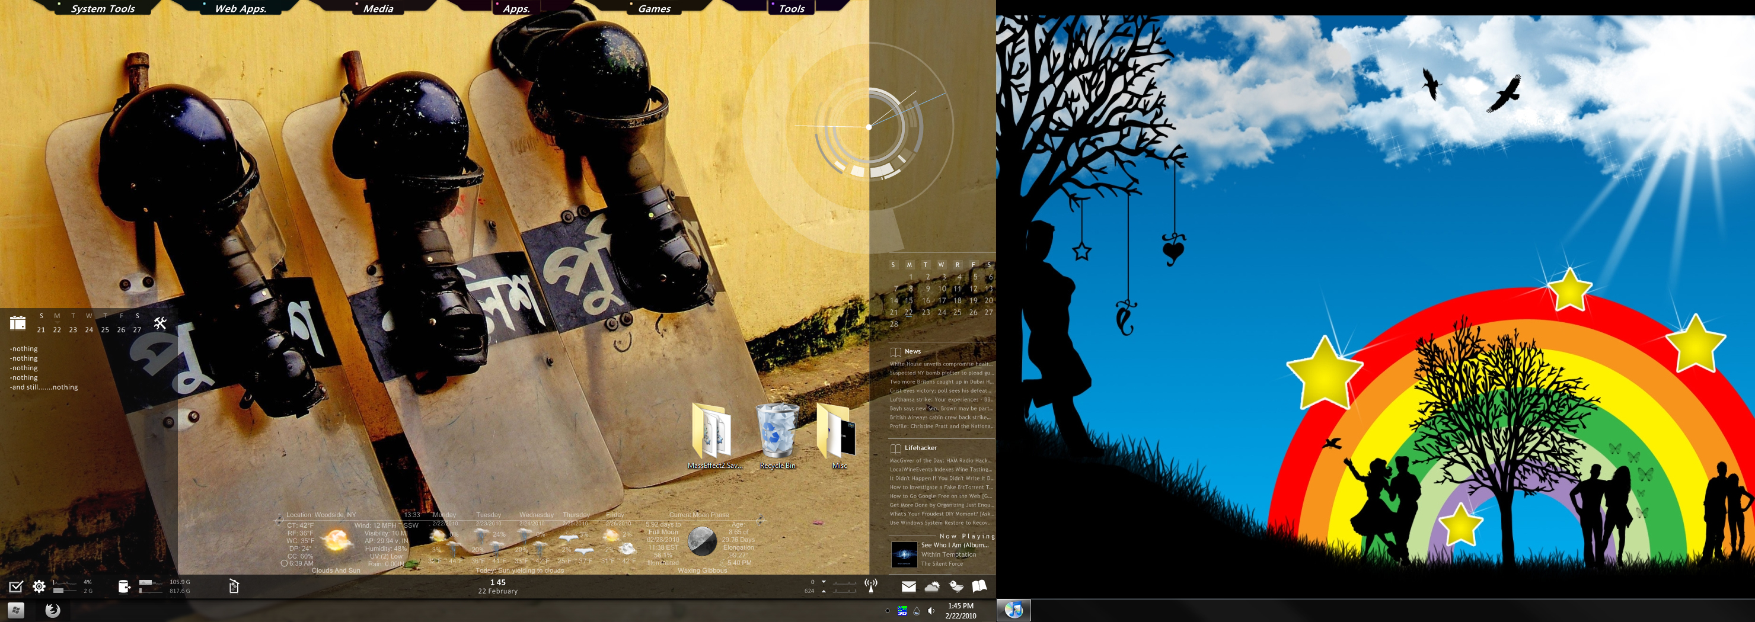Click the weather widget left refresh arrow
This screenshot has width=1755, height=622.
[279, 520]
